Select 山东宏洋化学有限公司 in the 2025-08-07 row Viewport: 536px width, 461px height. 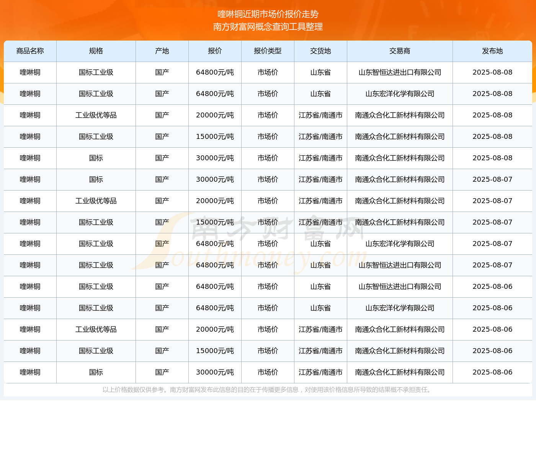tap(400, 244)
